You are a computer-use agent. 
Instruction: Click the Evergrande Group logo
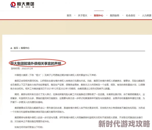(x=22, y=5)
